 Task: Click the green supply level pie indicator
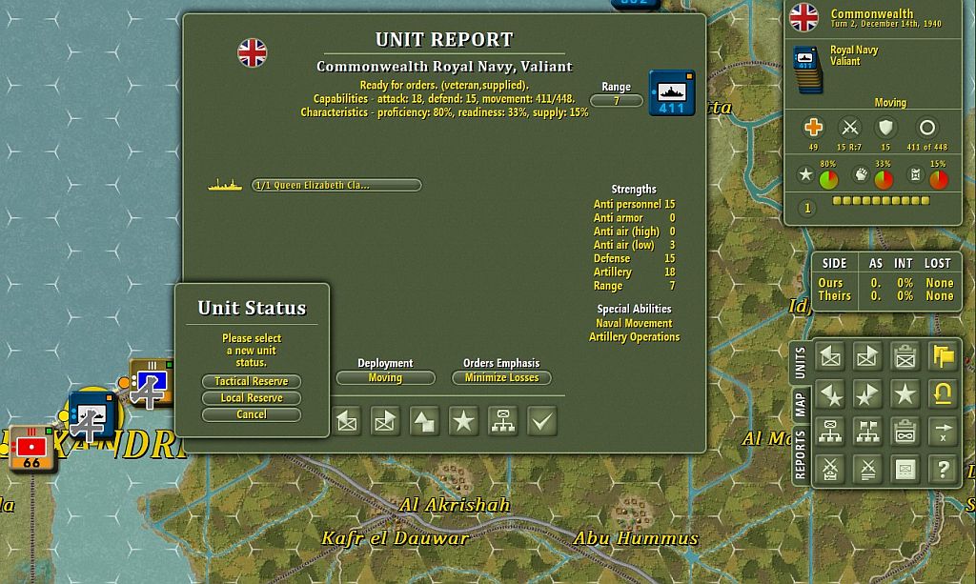point(828,177)
